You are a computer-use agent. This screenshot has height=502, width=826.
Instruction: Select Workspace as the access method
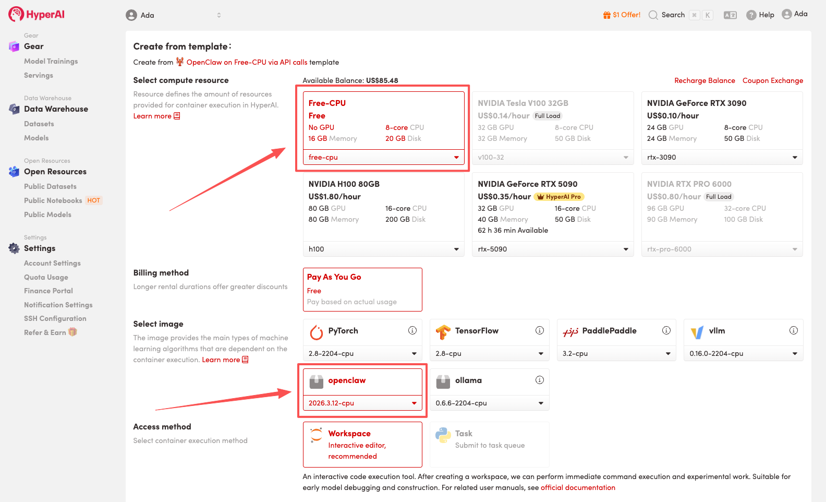coord(362,445)
